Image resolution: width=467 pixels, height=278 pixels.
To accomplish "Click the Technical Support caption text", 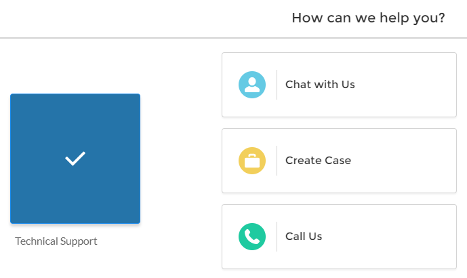I will click(x=56, y=241).
